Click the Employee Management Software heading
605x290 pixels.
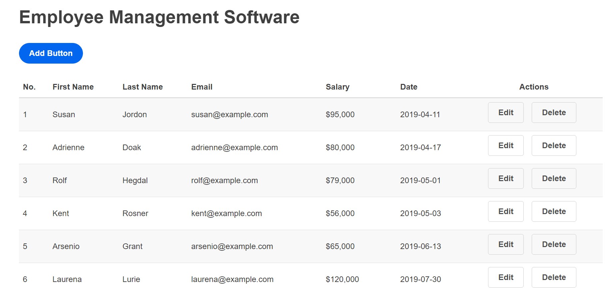(x=159, y=17)
